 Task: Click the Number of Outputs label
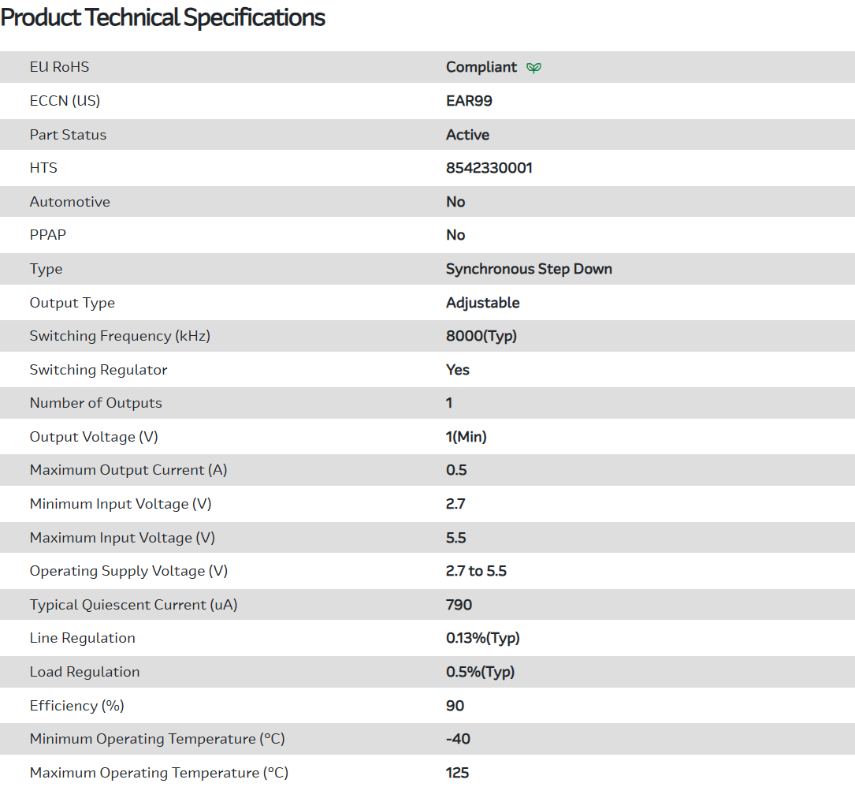click(95, 403)
